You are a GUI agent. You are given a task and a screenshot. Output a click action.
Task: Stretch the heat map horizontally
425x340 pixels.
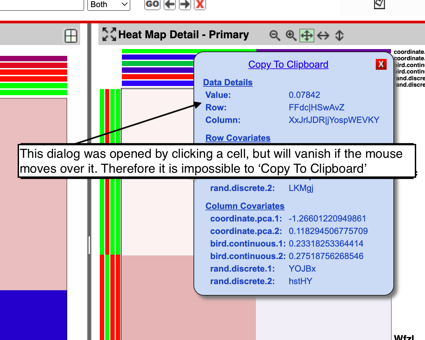pos(322,35)
